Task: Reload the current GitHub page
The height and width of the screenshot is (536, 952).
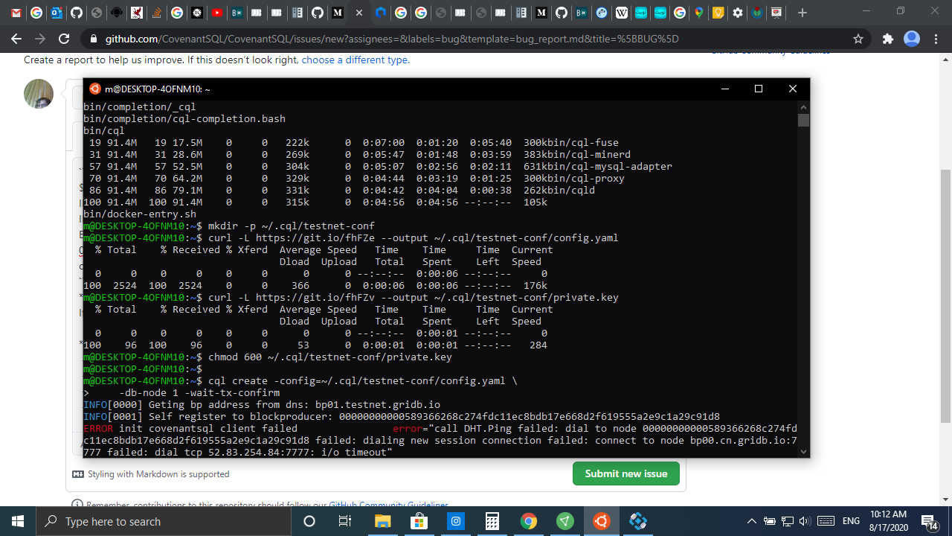Action: pyautogui.click(x=64, y=39)
